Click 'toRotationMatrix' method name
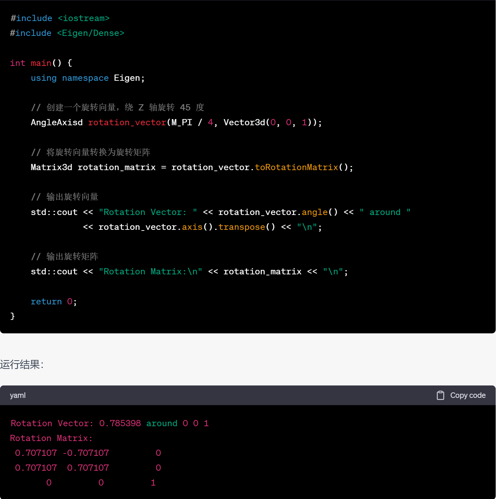496x499 pixels. click(x=296, y=167)
